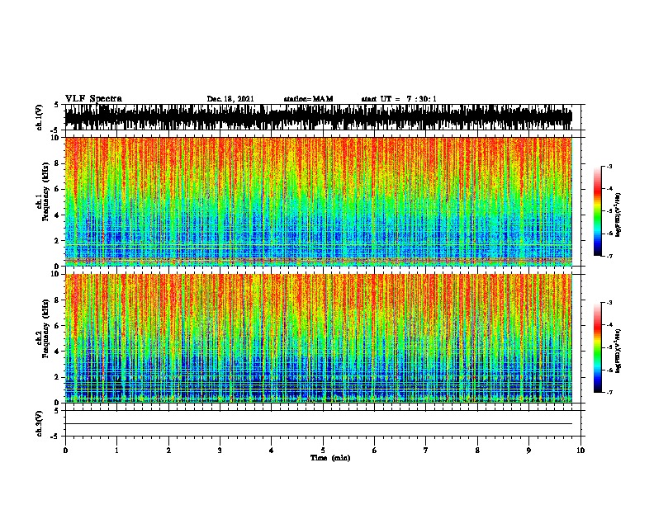Click the "4" kHz tick on ch.1 frequency axis
Screen dimensions: 654x505
pyautogui.click(x=58, y=215)
